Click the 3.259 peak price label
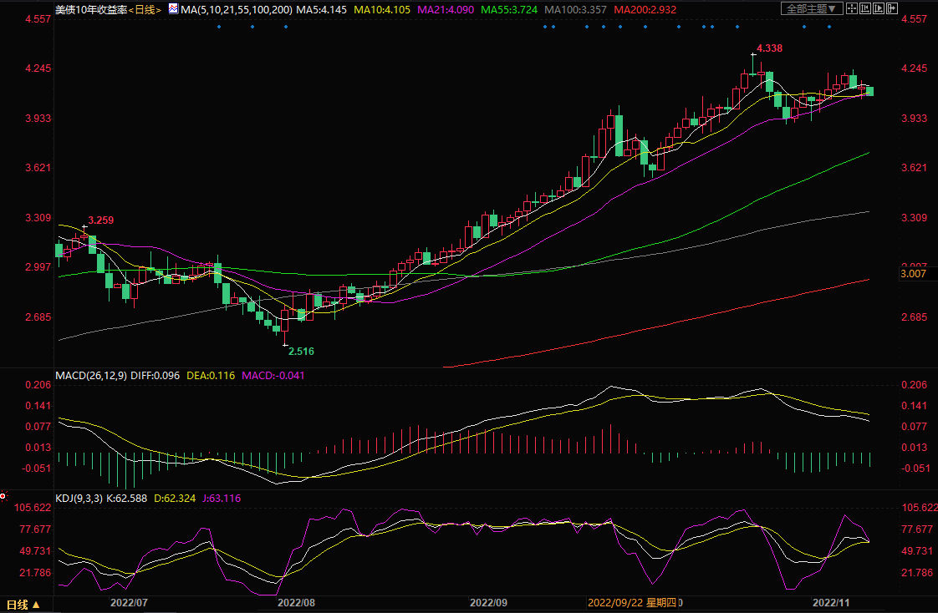The image size is (938, 613). point(100,220)
